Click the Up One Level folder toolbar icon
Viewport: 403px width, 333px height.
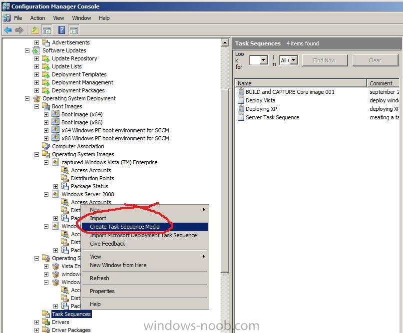(35, 30)
